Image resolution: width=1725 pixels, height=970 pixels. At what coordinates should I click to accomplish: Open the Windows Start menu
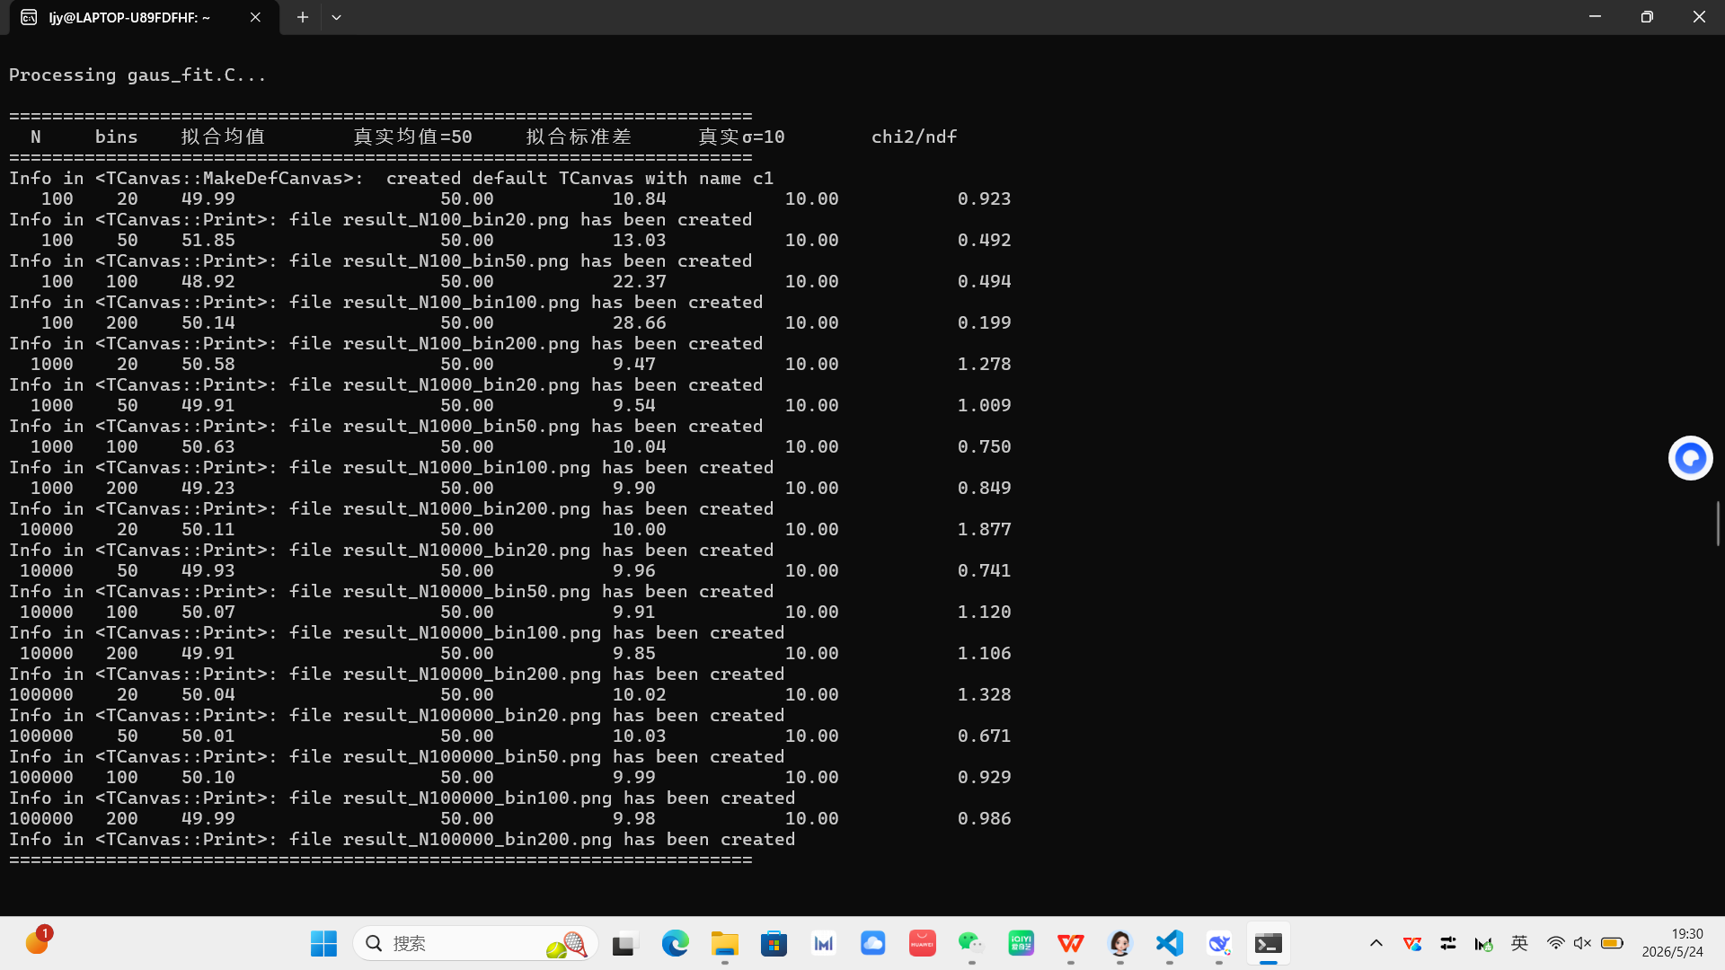click(323, 943)
